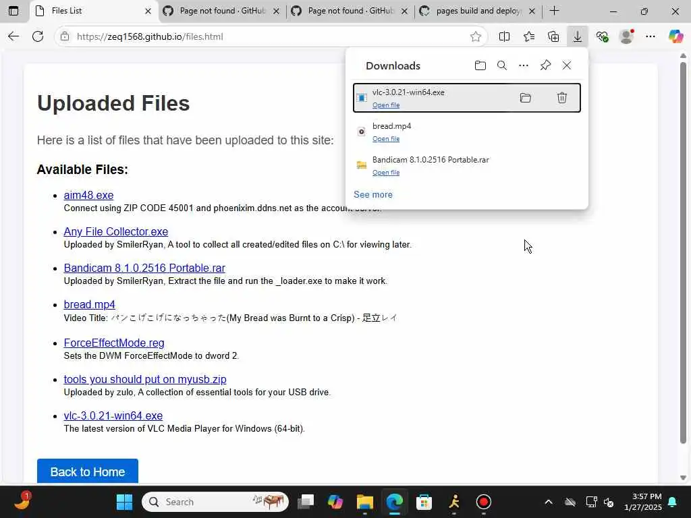Launch Copilot from the Edge toolbar
691x518 pixels.
675,36
